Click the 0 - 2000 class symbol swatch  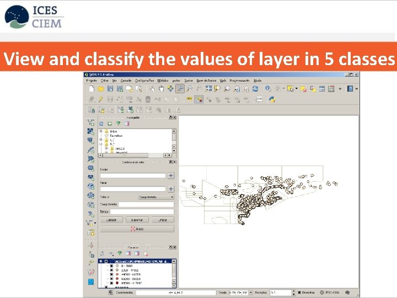[x=117, y=266]
